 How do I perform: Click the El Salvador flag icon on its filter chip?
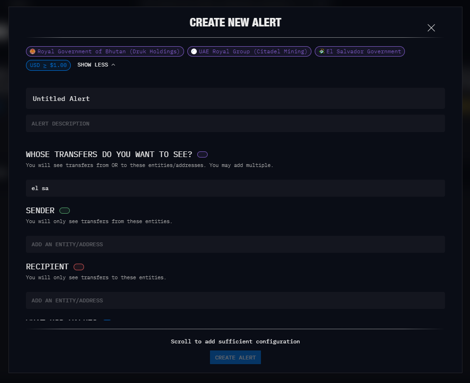(x=322, y=51)
